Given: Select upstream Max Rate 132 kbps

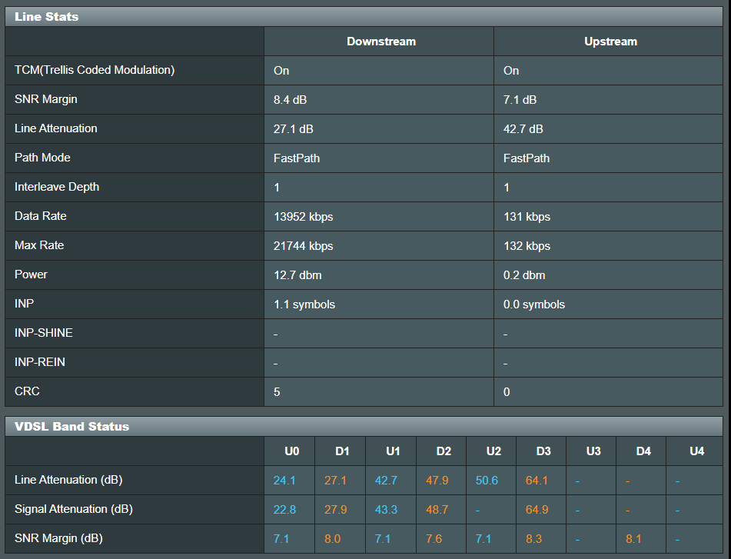Looking at the screenshot, I should (x=527, y=246).
